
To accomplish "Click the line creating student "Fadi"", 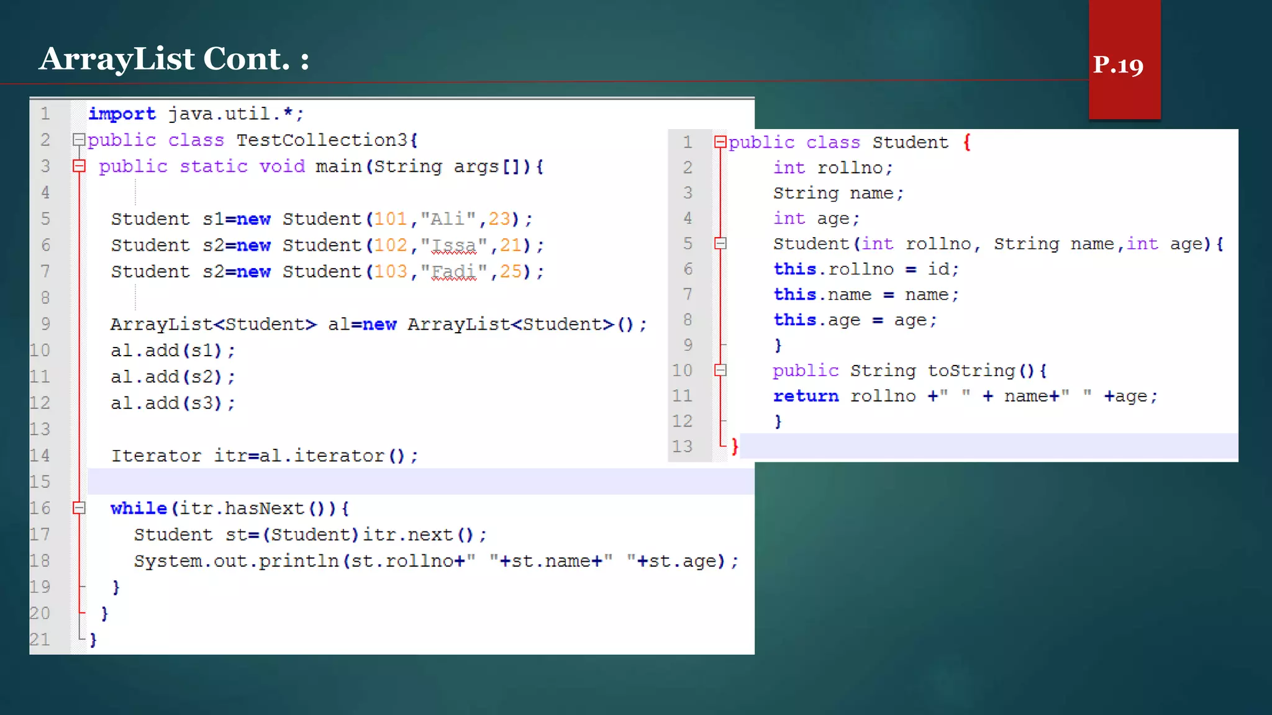I will pyautogui.click(x=327, y=272).
